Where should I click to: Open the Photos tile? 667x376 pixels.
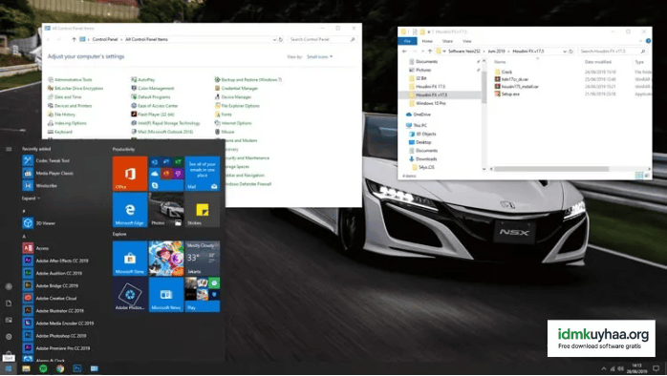pyautogui.click(x=166, y=209)
